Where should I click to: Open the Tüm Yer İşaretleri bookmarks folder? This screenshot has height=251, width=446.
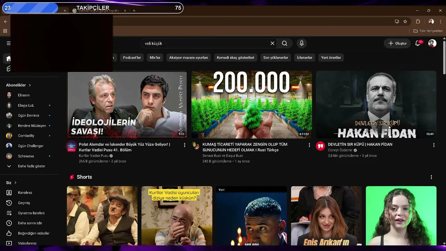[x=428, y=31]
